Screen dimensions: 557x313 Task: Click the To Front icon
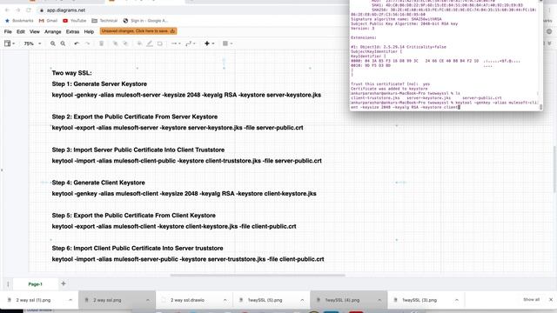point(115,43)
